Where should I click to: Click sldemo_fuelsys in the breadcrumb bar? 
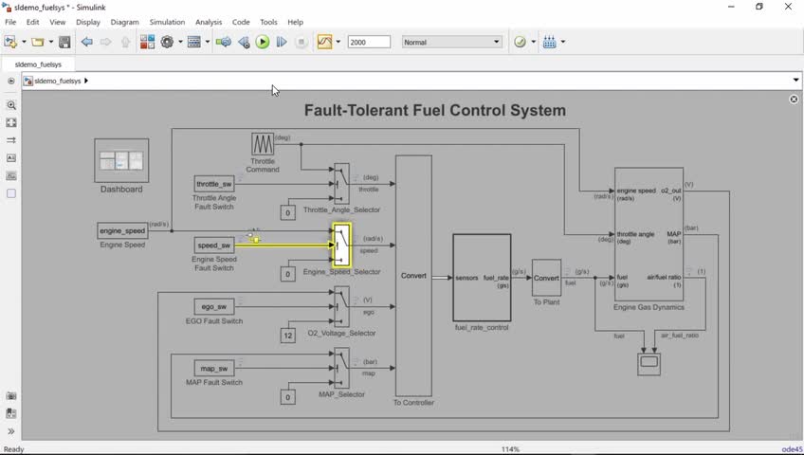click(58, 81)
